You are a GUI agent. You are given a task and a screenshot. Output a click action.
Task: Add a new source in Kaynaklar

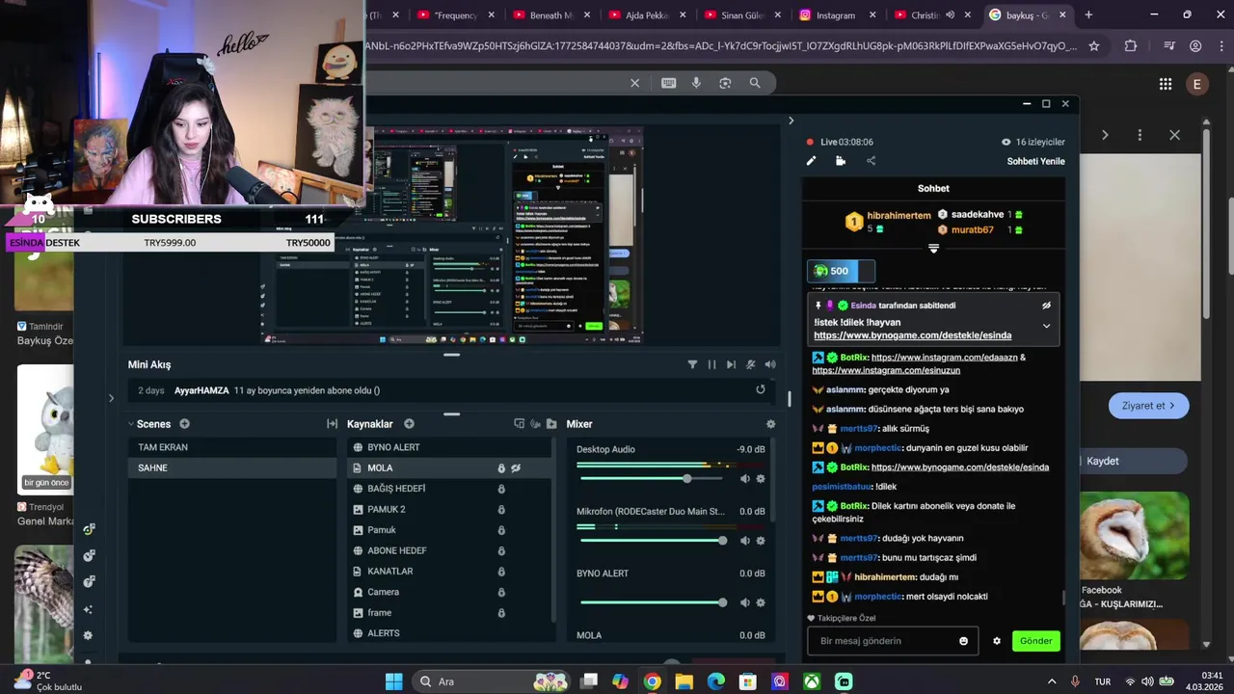tap(409, 424)
